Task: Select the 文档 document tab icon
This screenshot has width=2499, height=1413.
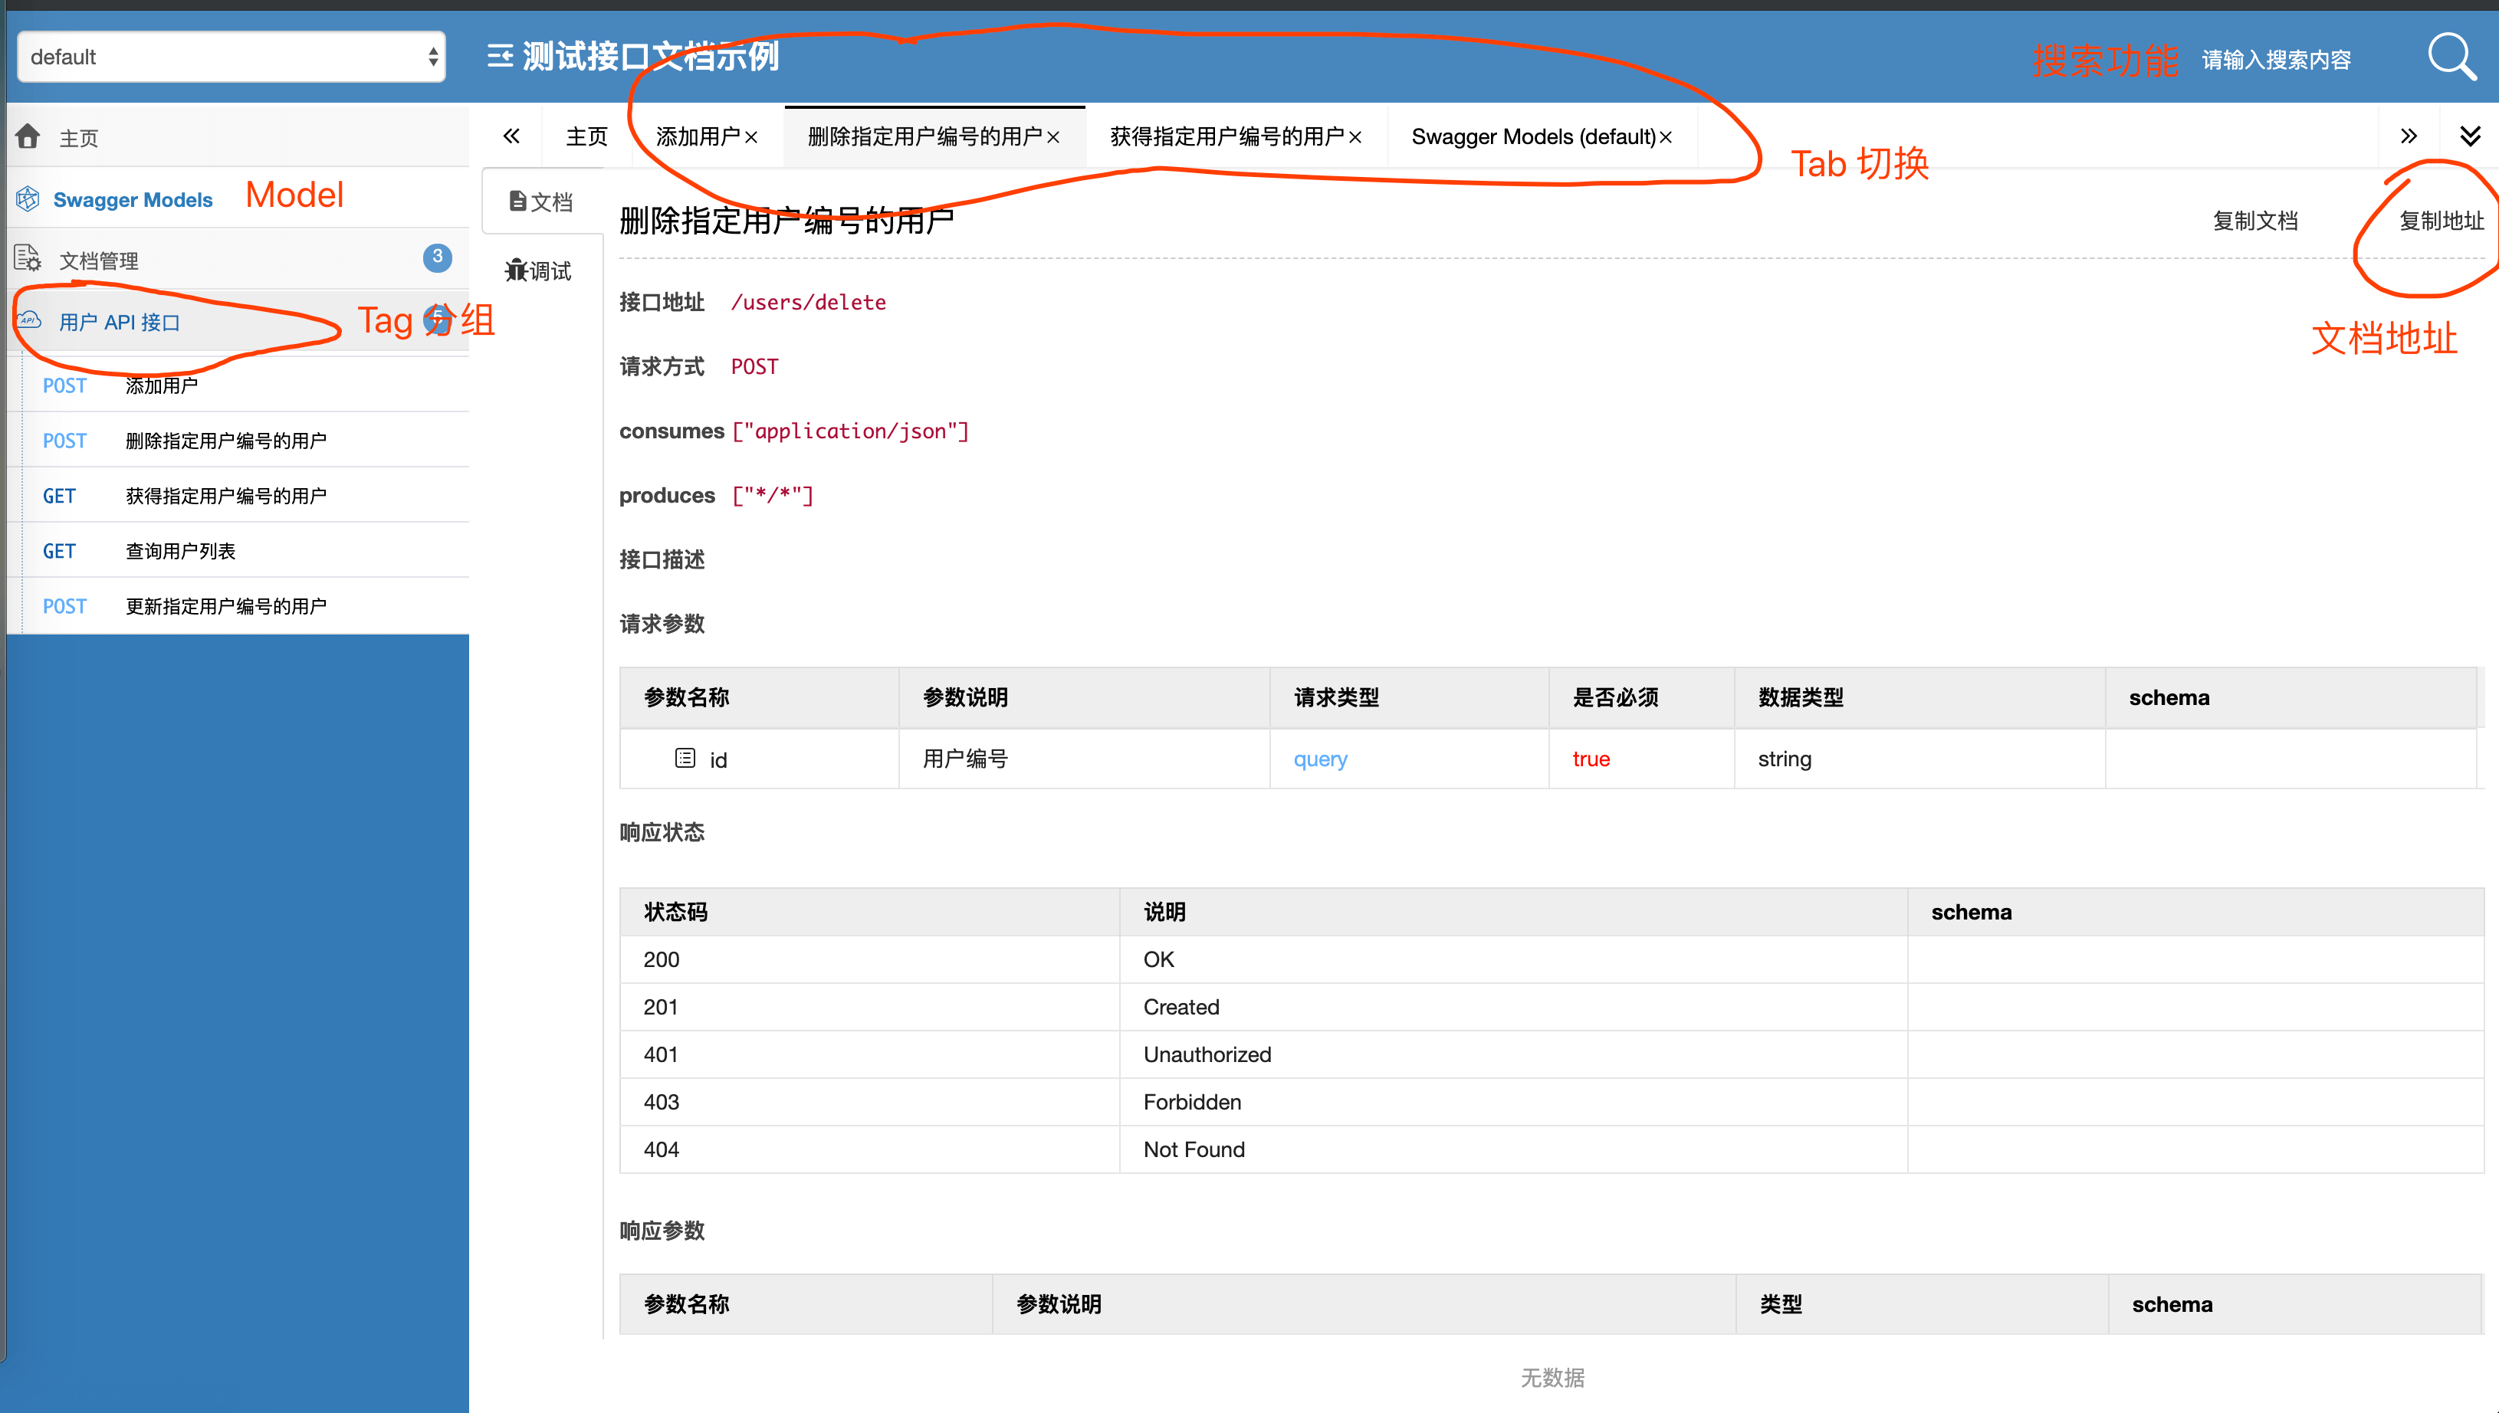Action: pos(517,201)
